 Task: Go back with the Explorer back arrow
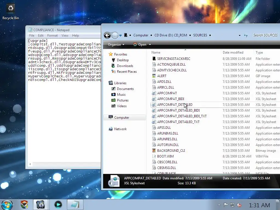point(107,35)
